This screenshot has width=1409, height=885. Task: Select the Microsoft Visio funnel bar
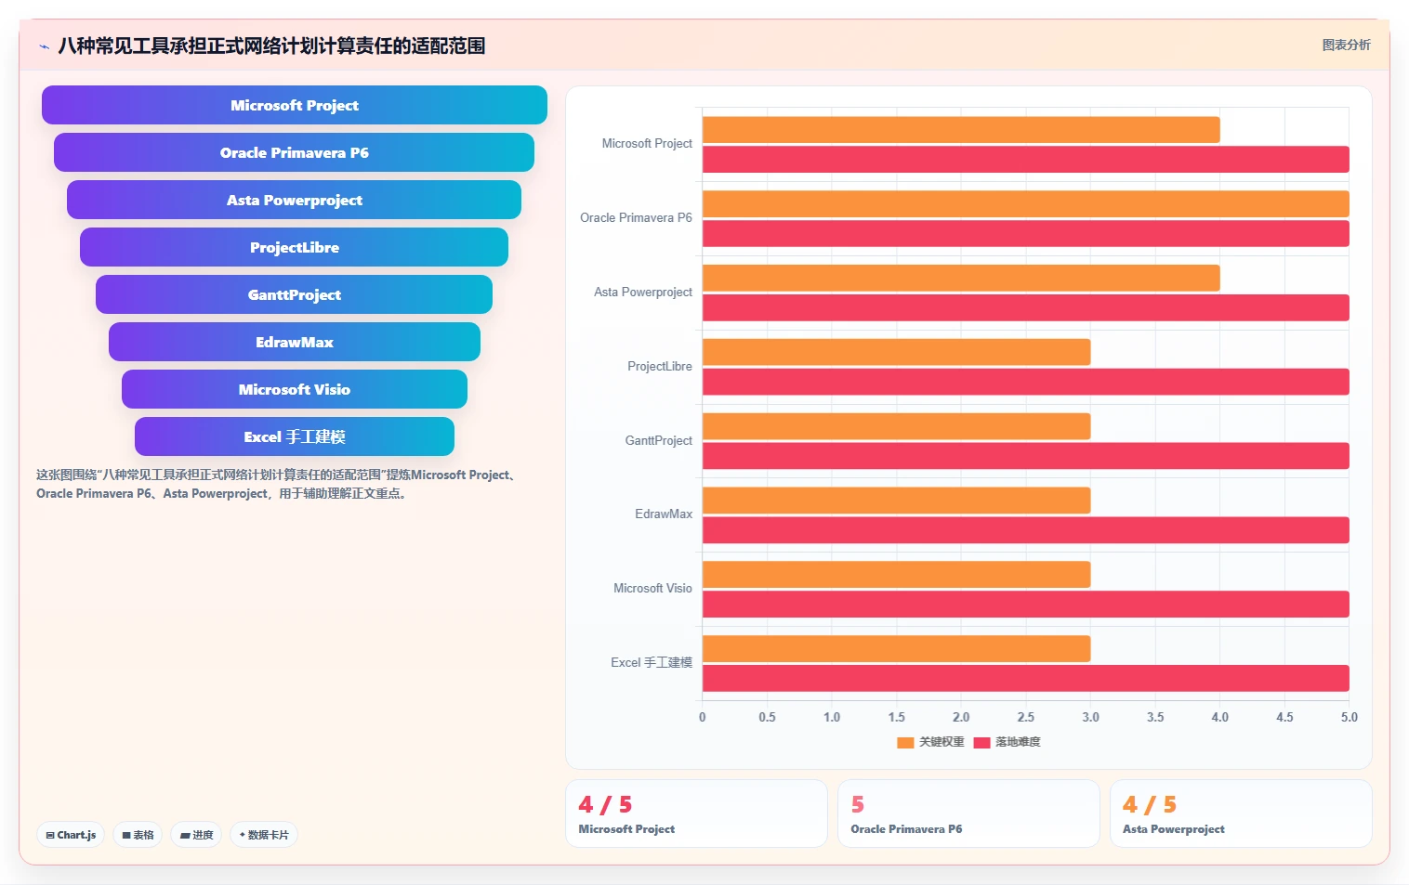click(x=295, y=389)
